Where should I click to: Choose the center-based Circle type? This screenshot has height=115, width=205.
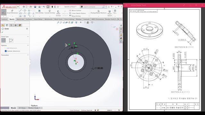coord(4,41)
